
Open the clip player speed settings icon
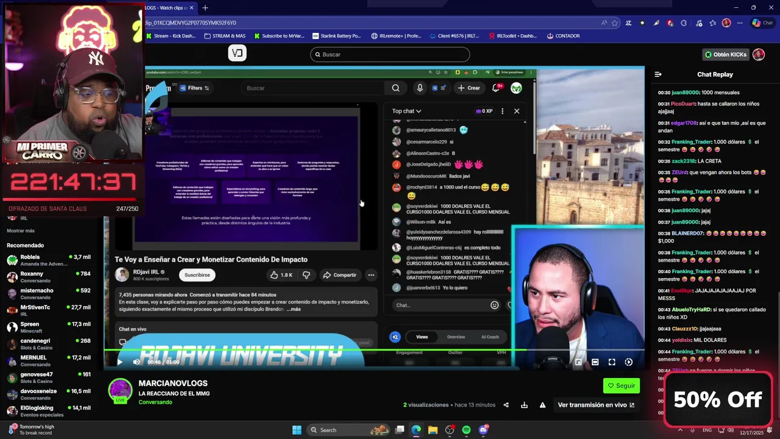pyautogui.click(x=628, y=362)
